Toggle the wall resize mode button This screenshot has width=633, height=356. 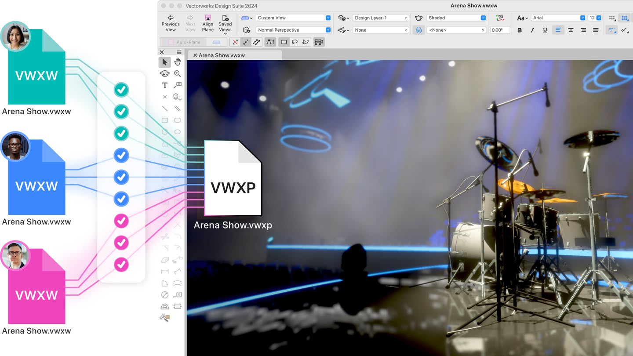tap(319, 42)
